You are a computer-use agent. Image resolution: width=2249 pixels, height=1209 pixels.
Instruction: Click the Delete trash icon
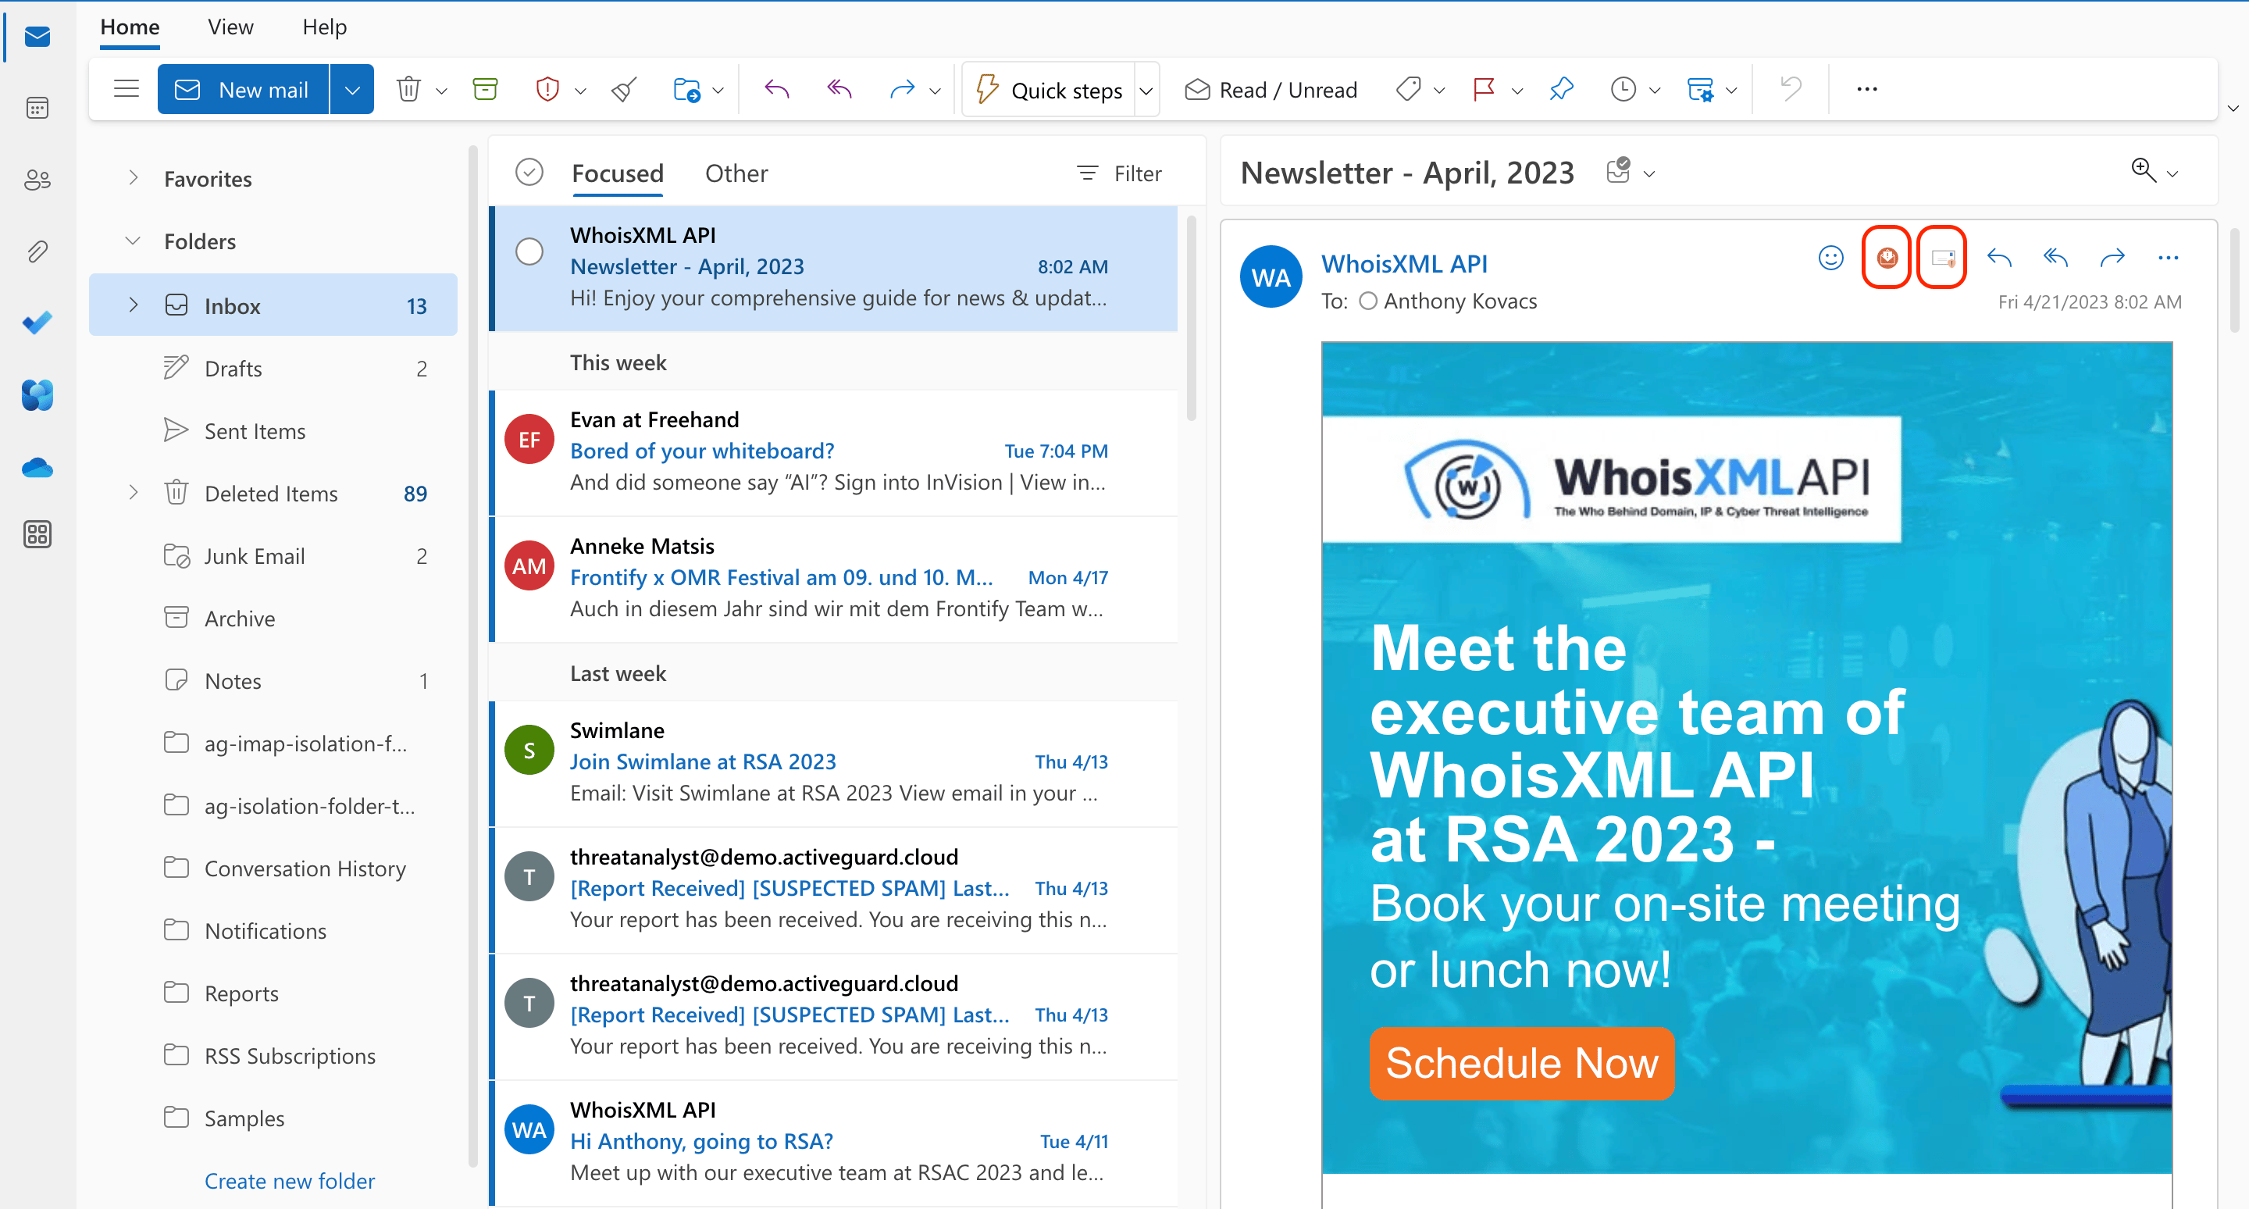point(408,89)
